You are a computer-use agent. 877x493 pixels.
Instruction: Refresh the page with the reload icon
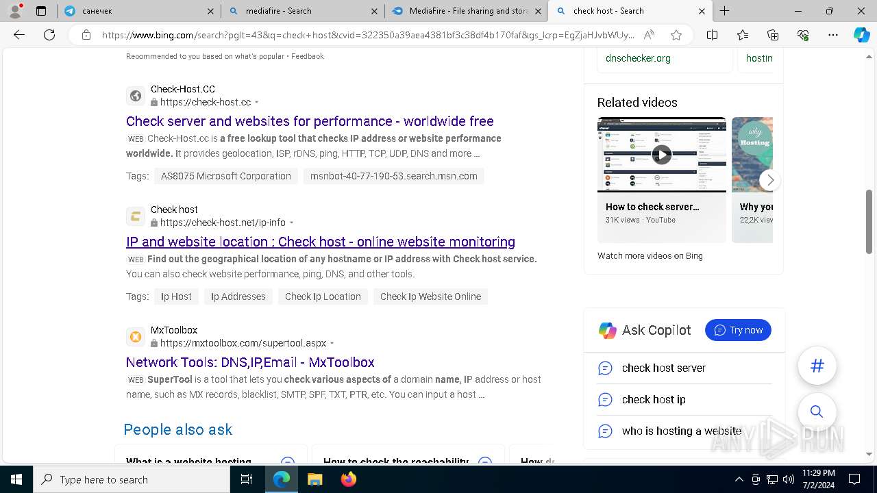(x=49, y=35)
